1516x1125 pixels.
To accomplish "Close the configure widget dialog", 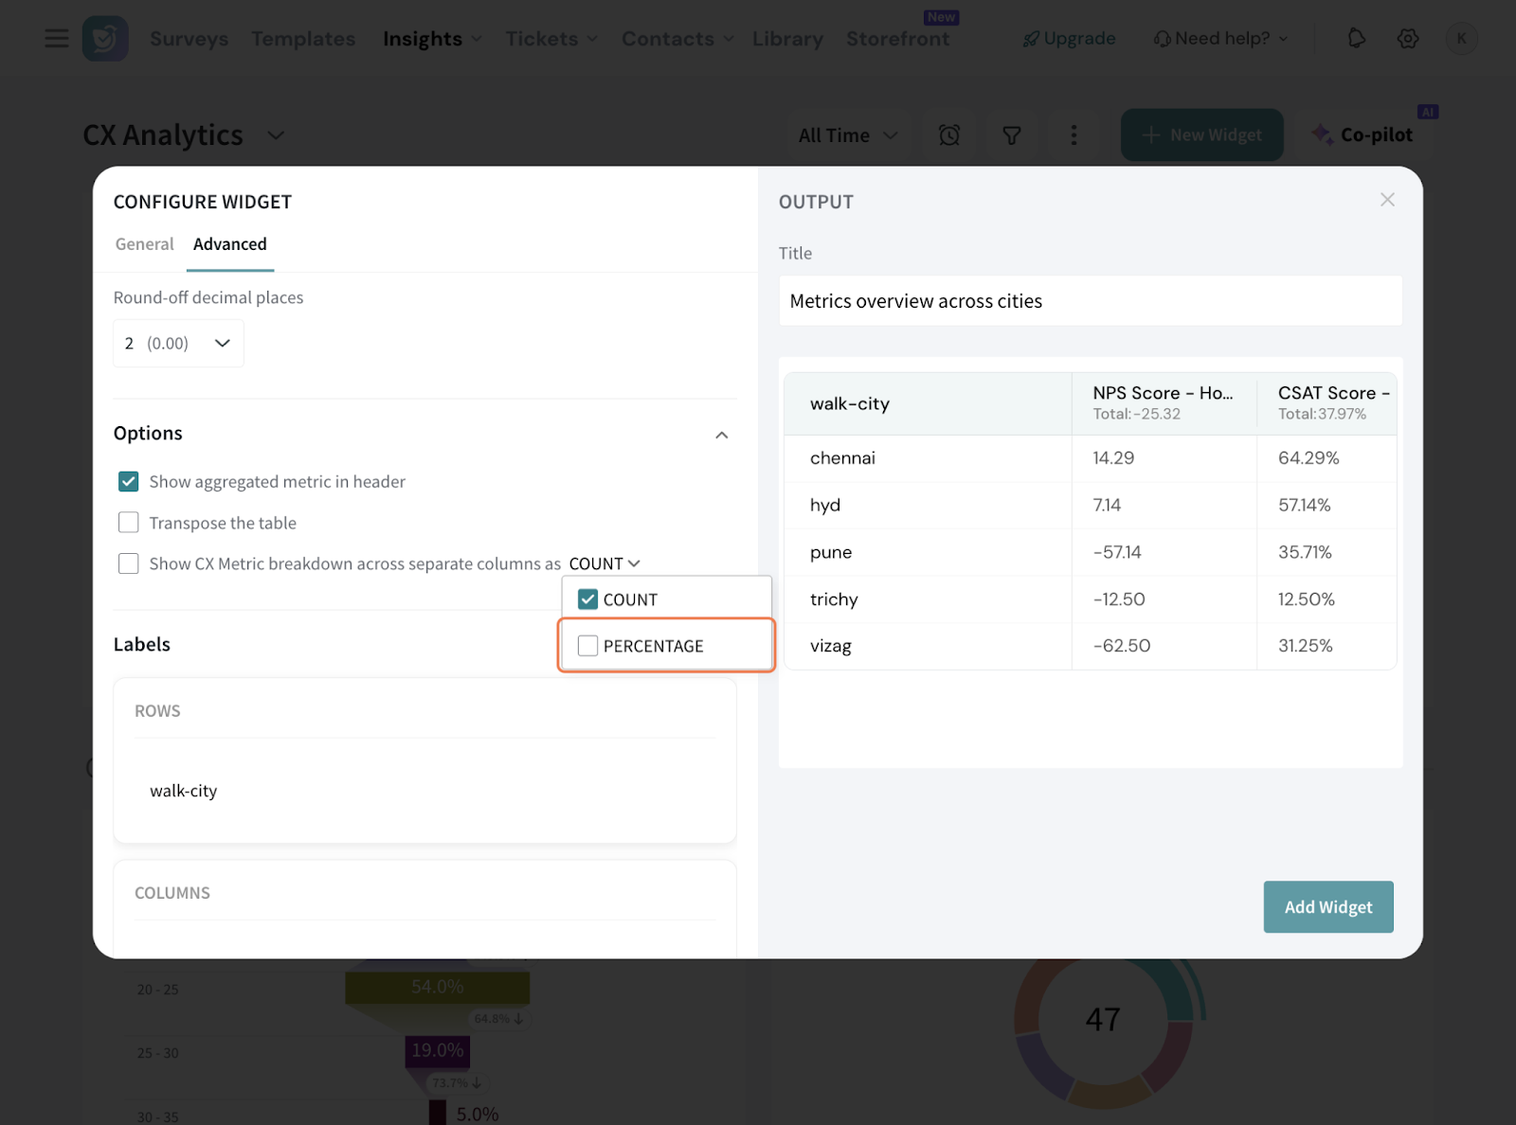I will [x=1387, y=200].
